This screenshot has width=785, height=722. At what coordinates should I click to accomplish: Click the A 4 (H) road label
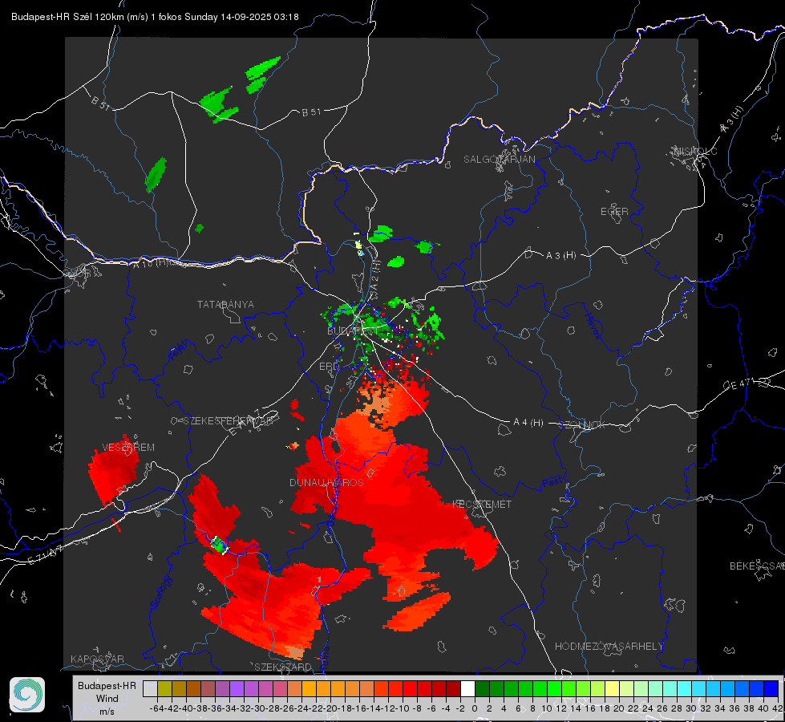[528, 423]
